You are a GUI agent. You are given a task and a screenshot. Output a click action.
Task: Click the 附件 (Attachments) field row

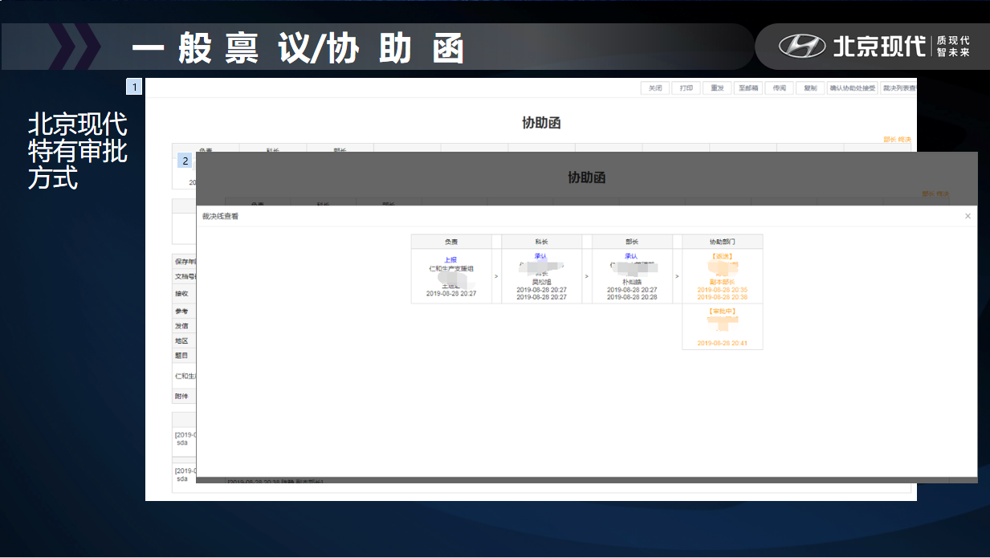click(182, 395)
